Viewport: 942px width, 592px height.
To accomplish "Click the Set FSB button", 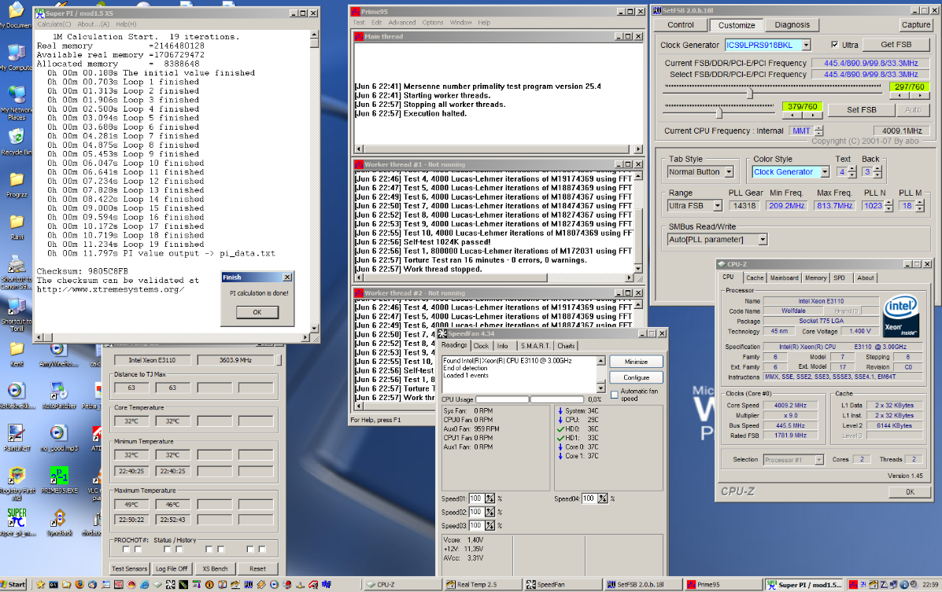I will 861,110.
